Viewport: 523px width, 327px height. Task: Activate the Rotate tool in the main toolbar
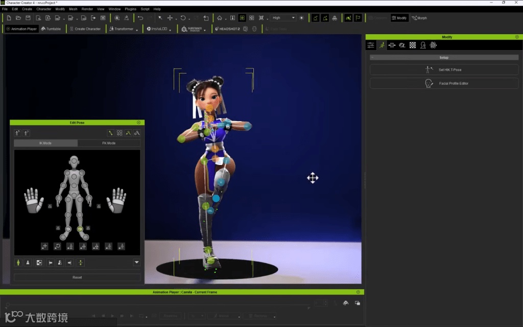click(183, 18)
